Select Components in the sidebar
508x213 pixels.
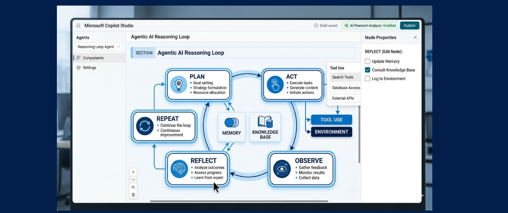click(x=100, y=58)
